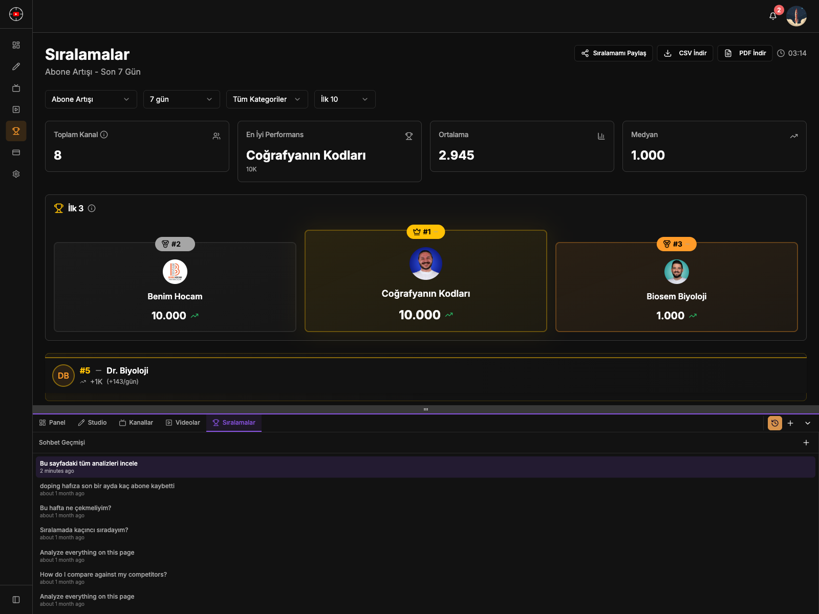Click the #1 crown badge
819x614 pixels.
426,232
